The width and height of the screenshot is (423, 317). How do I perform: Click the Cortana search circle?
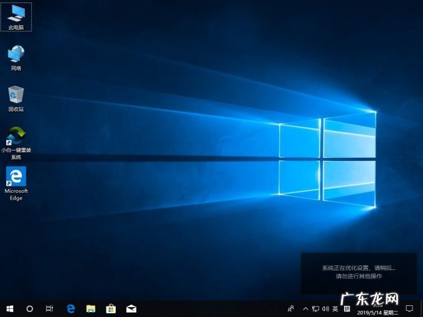29,308
